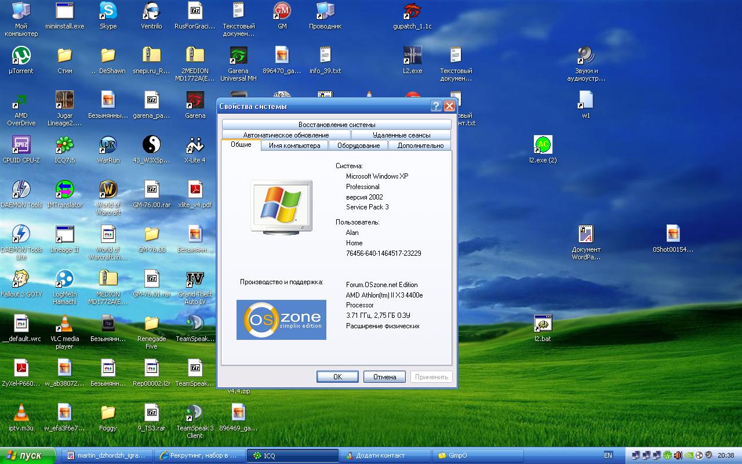Click the Garena Universal MH icon

238,64
